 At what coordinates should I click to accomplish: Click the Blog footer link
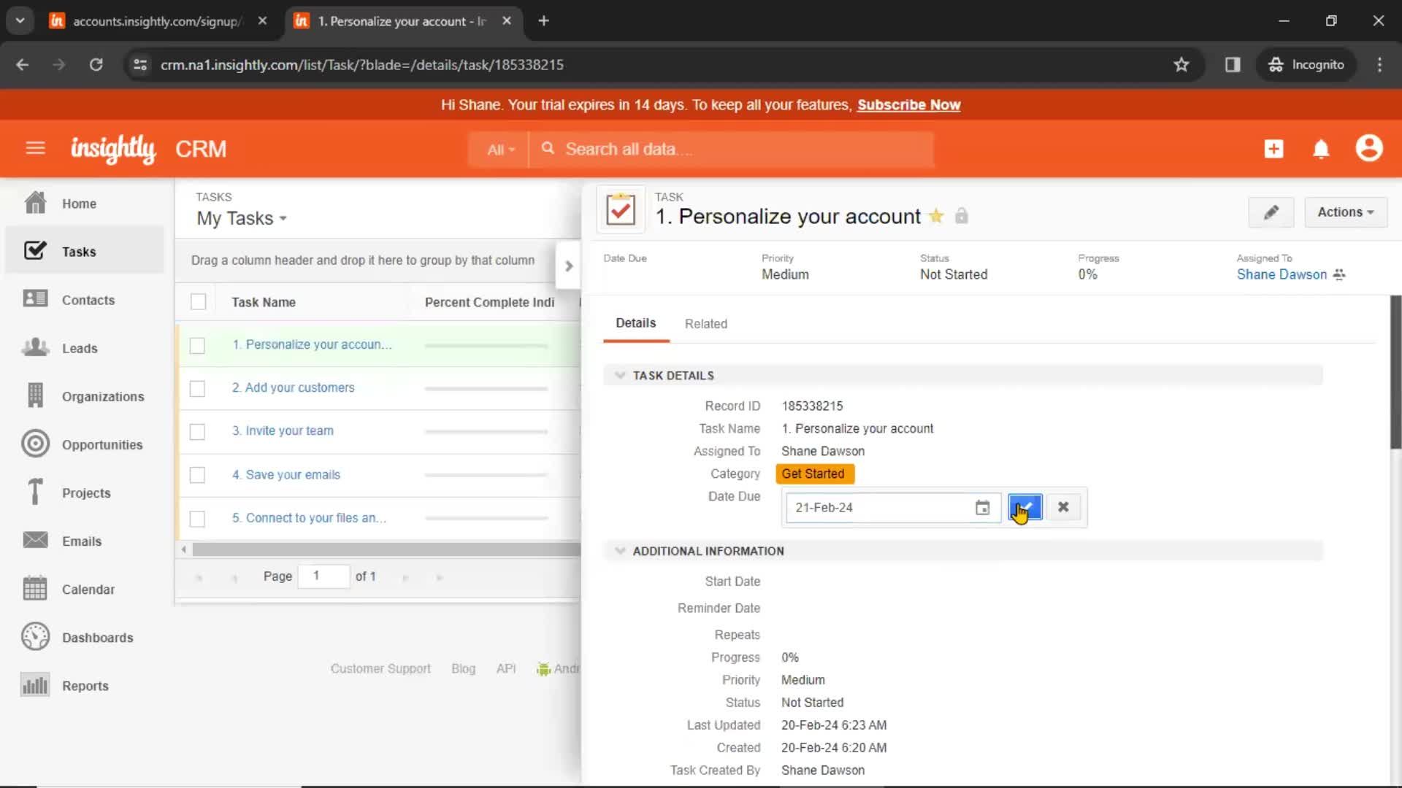click(x=463, y=668)
